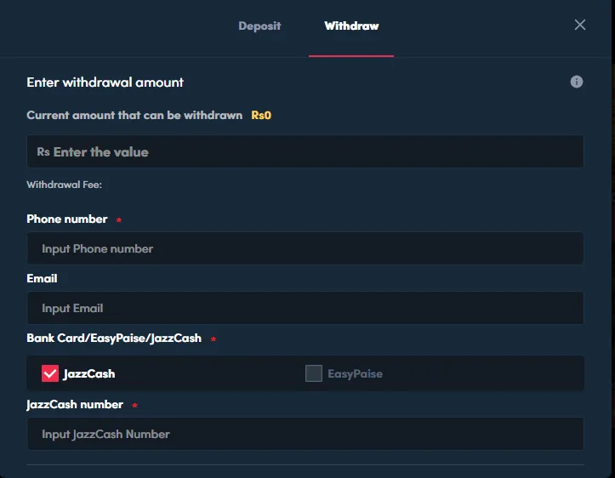Click the Bank Card/EasyPaise/JazzCash label
This screenshot has height=478, width=615.
[114, 338]
